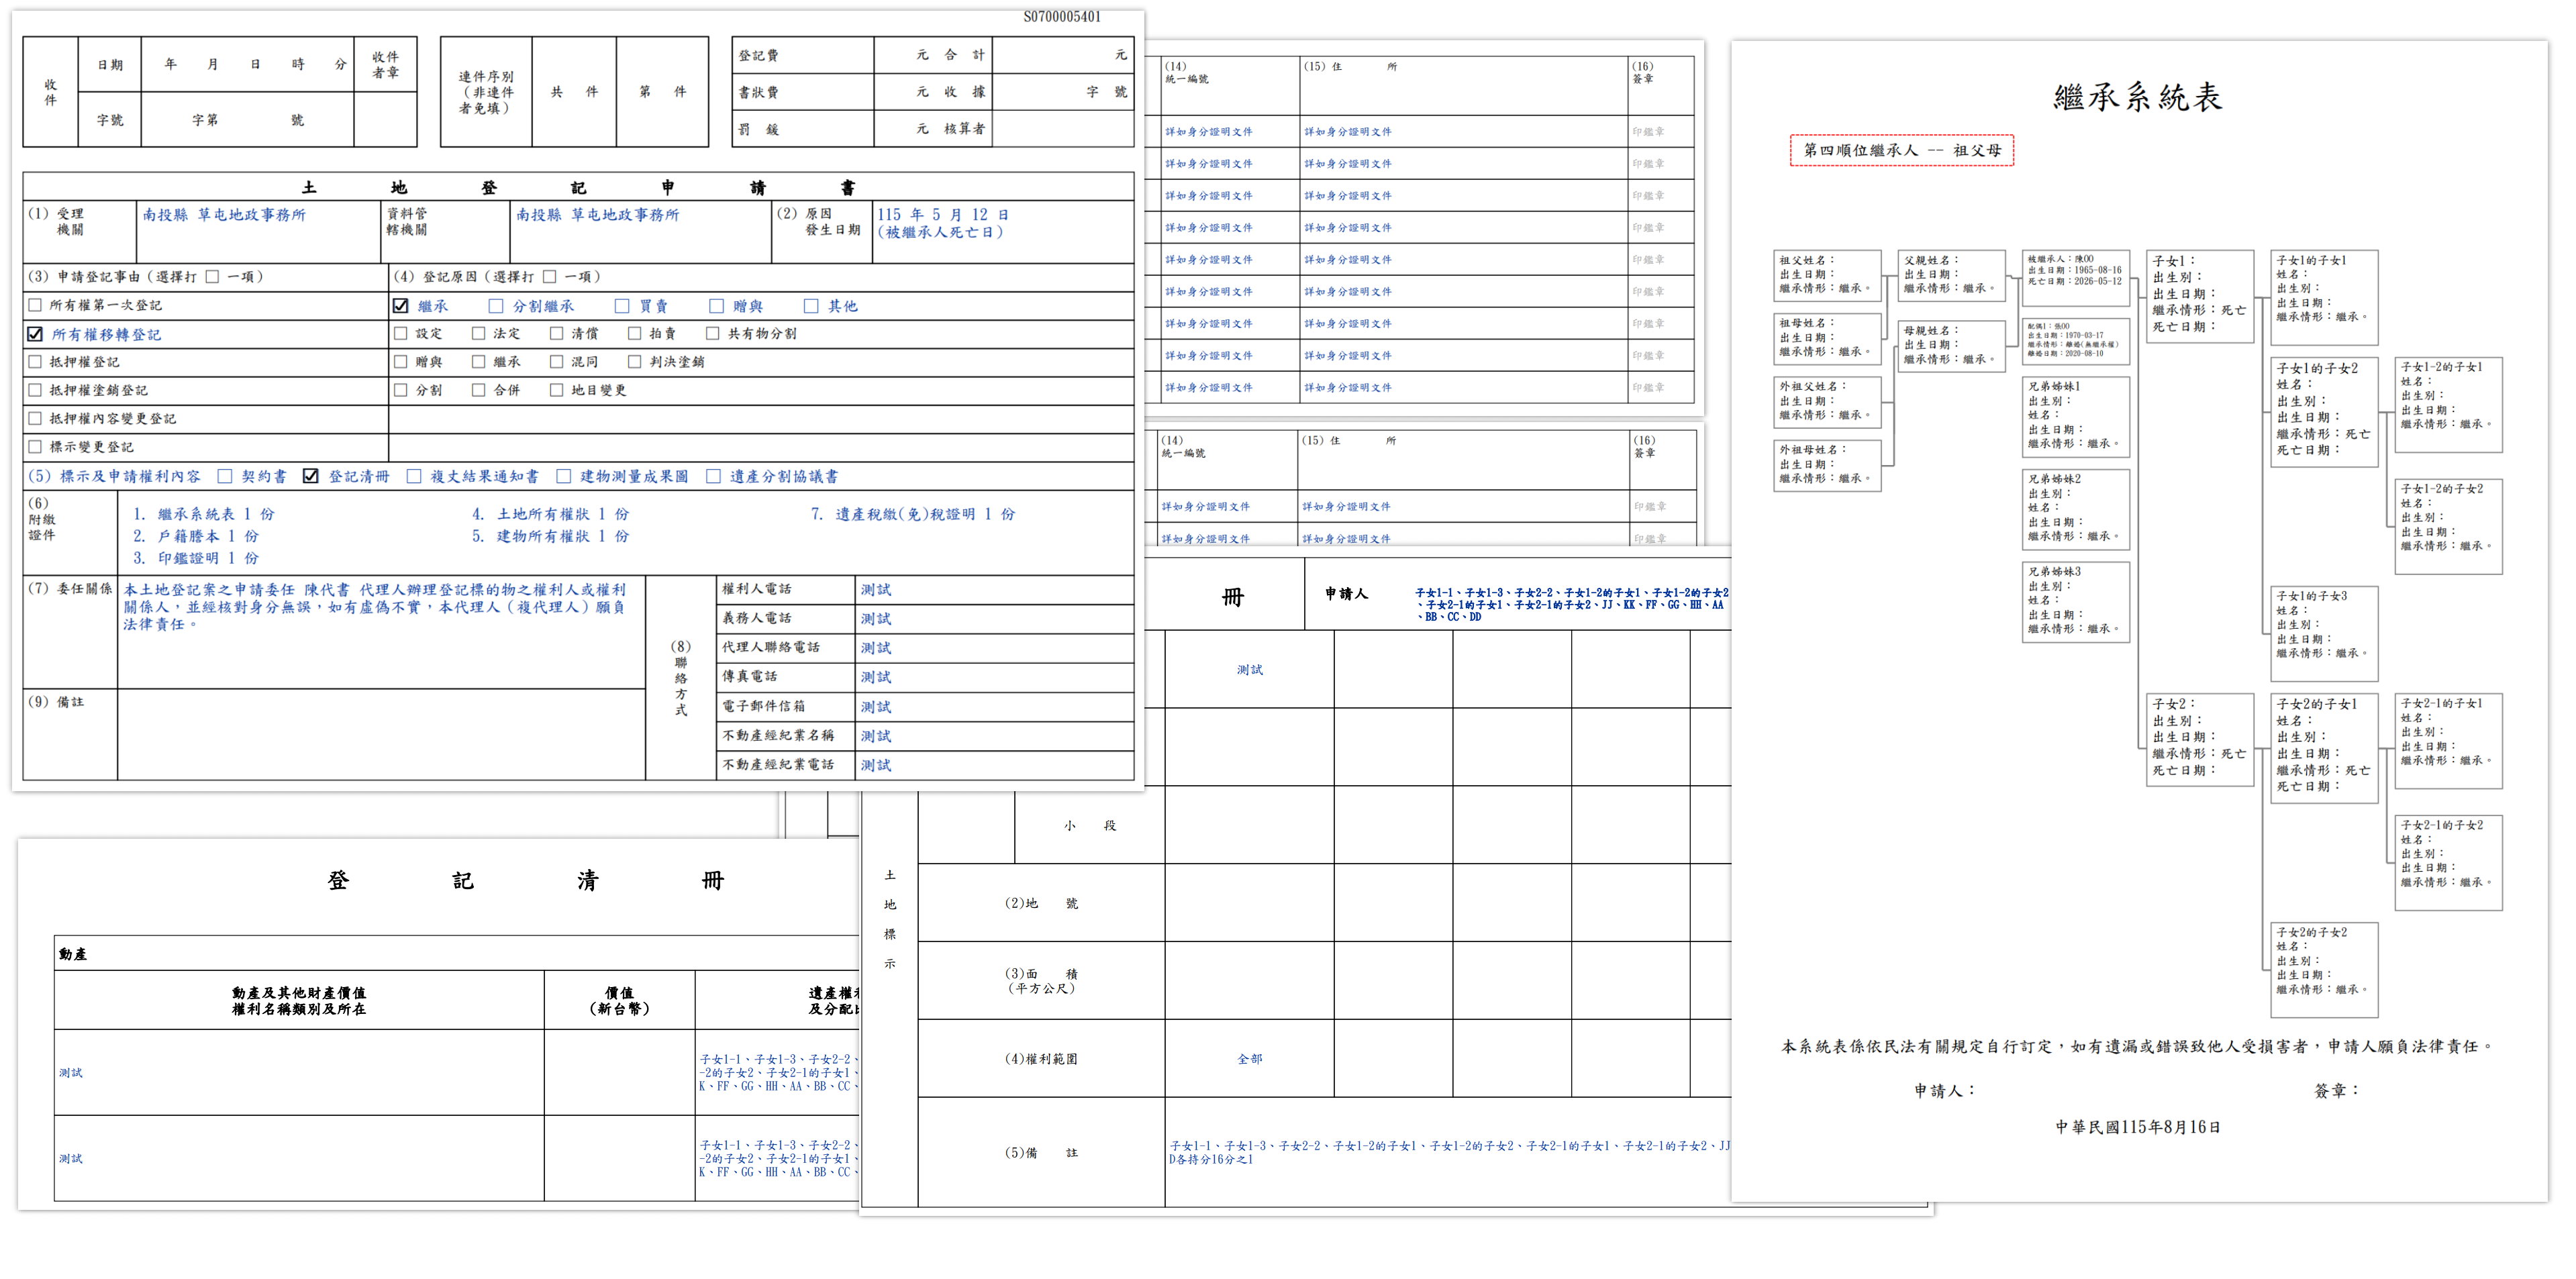Click the 子女1： box in the chart
This screenshot has width=2576, height=1279.
[2200, 295]
